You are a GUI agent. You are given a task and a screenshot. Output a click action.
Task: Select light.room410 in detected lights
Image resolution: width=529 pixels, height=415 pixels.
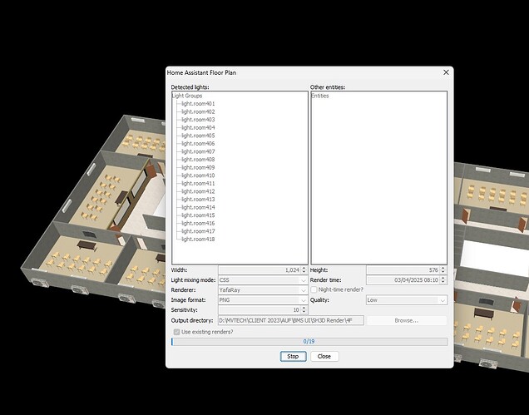(x=198, y=175)
